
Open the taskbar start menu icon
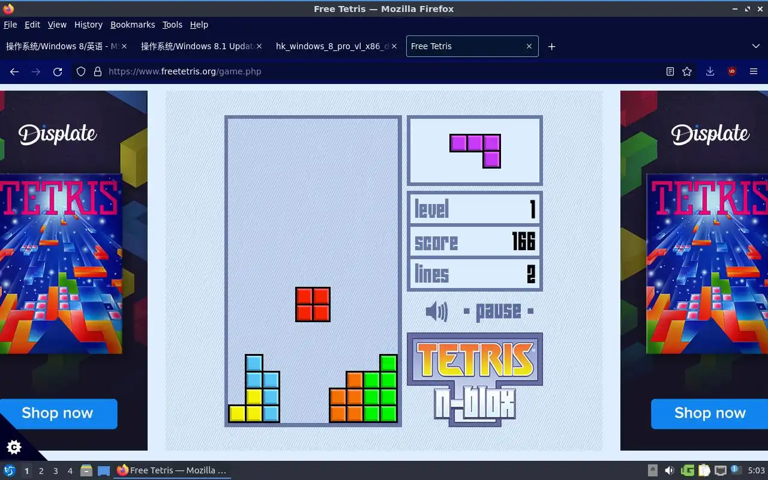click(9, 470)
